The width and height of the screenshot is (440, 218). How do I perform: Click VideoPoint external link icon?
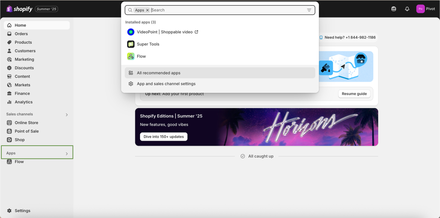click(x=196, y=32)
